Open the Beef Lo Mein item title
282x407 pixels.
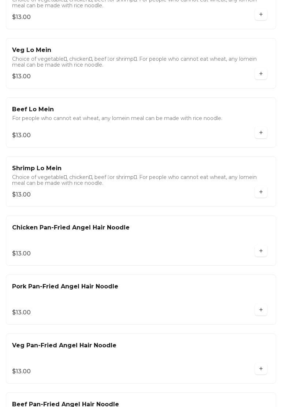click(x=33, y=109)
